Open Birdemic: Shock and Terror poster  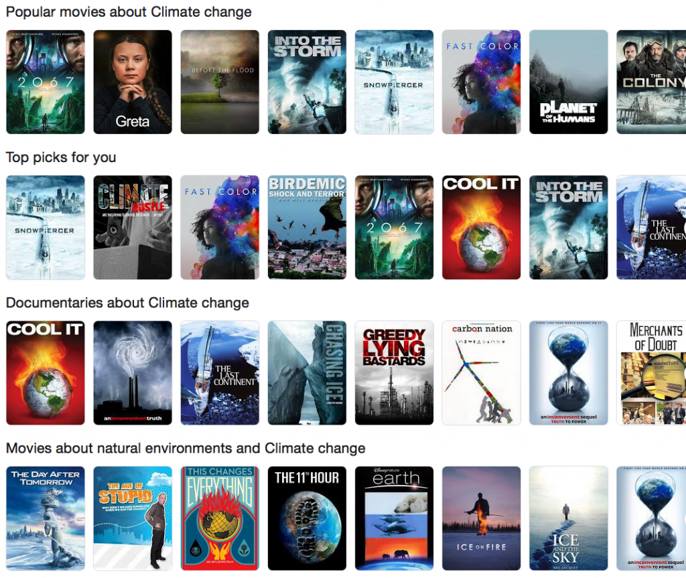click(307, 227)
